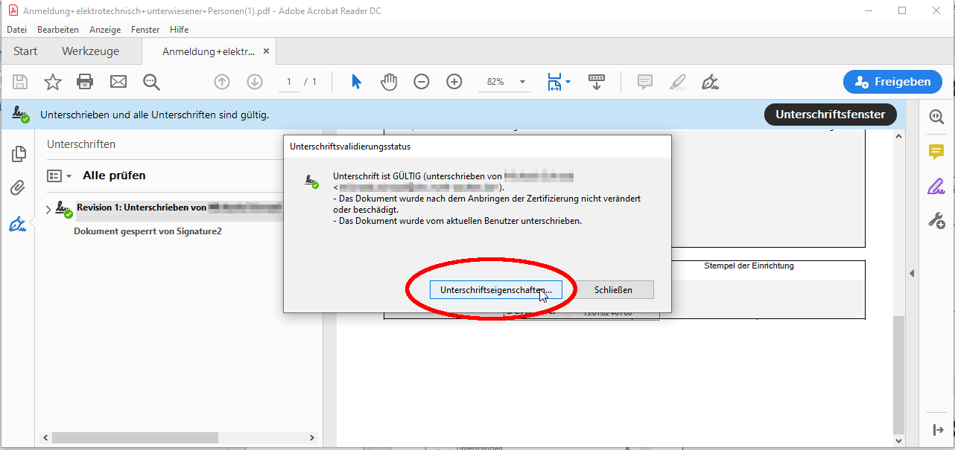The height and width of the screenshot is (450, 955).
Task: Click the Unterschriftseigenschaften button
Action: click(495, 289)
